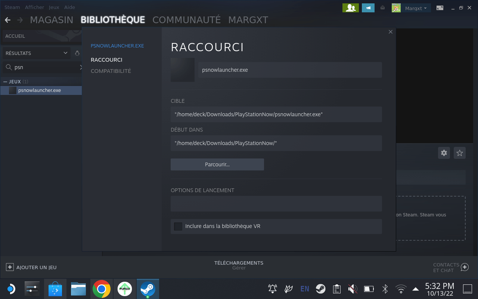Open the inbox envelope icon
Screen dimensions: 478x299
tap(382, 8)
